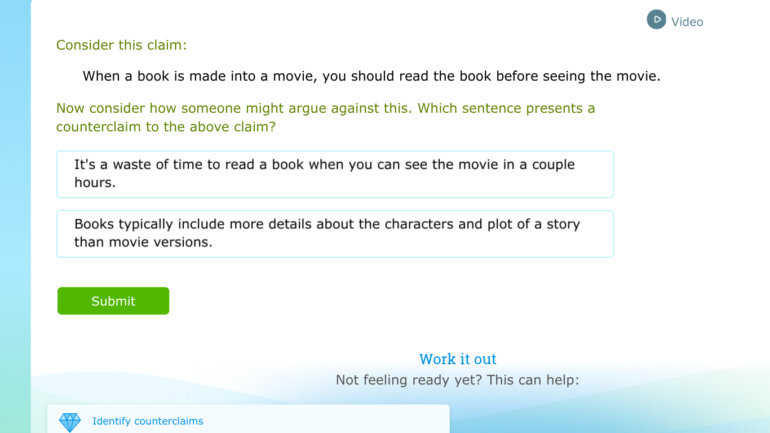Click the 'Work it out' heading

click(458, 359)
